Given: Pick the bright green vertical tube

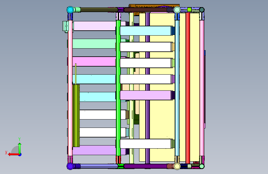Looking at the screenshot, I should pyautogui.click(x=118, y=88).
